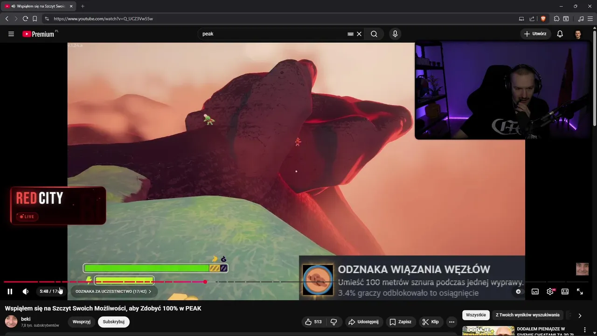Click the channel watermark in video corner
The image size is (597, 336).
(582, 269)
